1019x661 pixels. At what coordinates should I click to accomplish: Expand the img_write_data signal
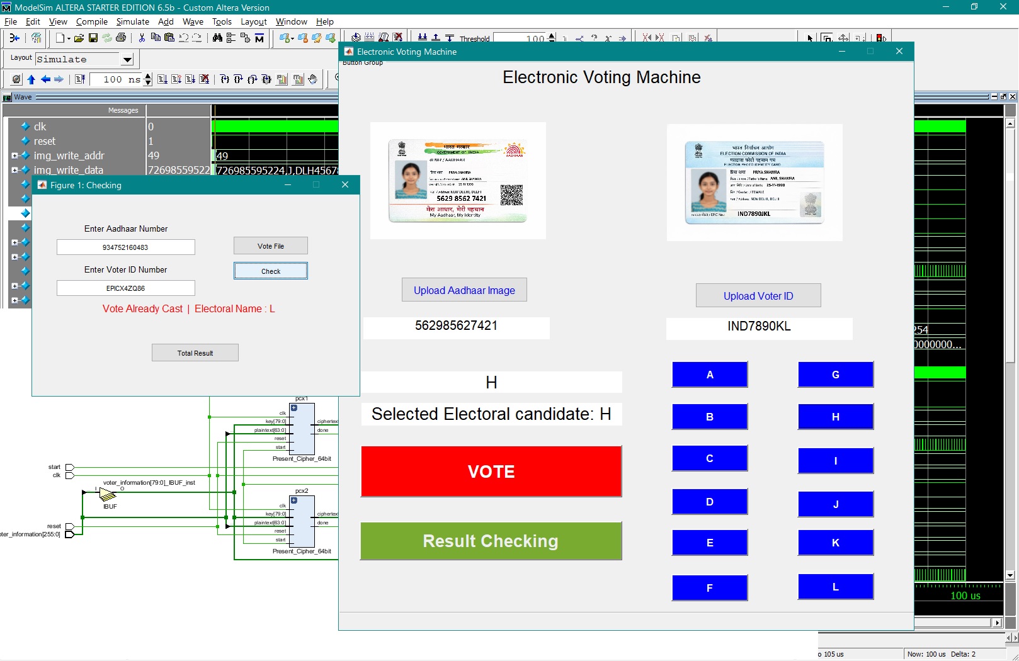(x=14, y=170)
